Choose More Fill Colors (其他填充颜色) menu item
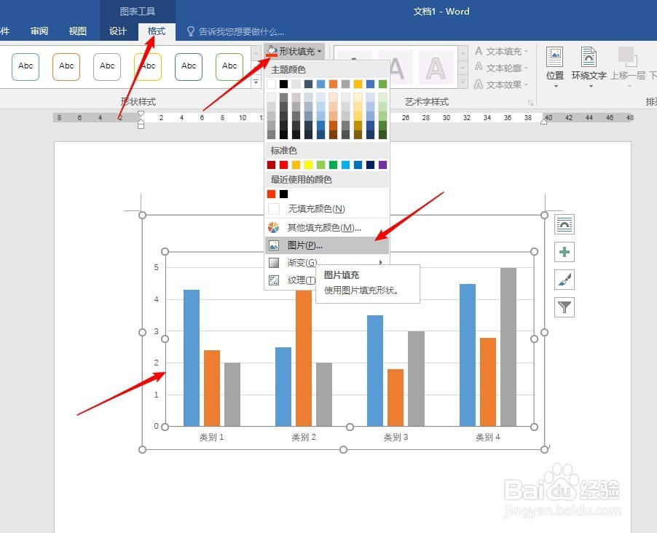This screenshot has height=533, width=657. tap(327, 227)
